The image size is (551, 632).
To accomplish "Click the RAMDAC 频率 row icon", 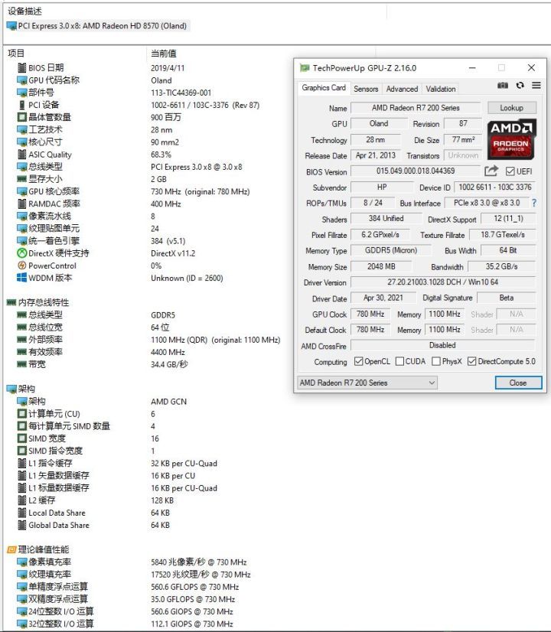I will pos(21,204).
